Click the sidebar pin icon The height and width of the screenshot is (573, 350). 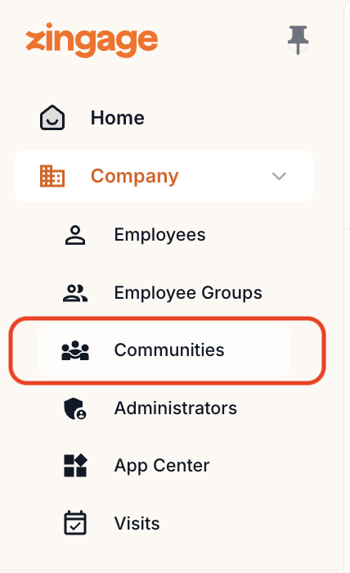coord(298,40)
